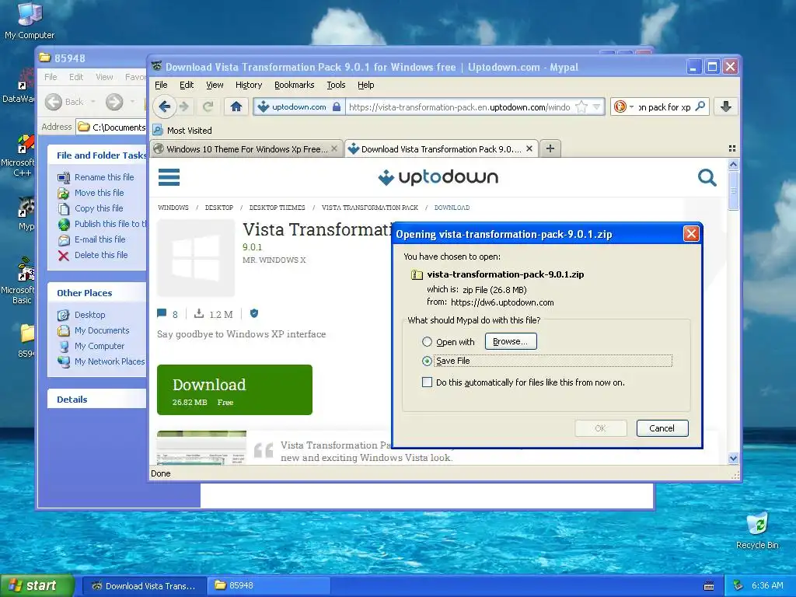Click the keyboard icon in system tray
This screenshot has width=796, height=597.
pyautogui.click(x=709, y=586)
